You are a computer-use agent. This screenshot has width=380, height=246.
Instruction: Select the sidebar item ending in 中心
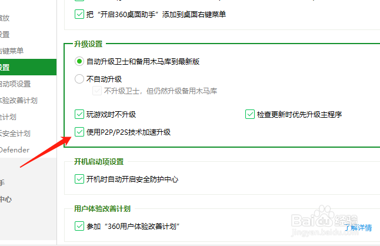6,199
